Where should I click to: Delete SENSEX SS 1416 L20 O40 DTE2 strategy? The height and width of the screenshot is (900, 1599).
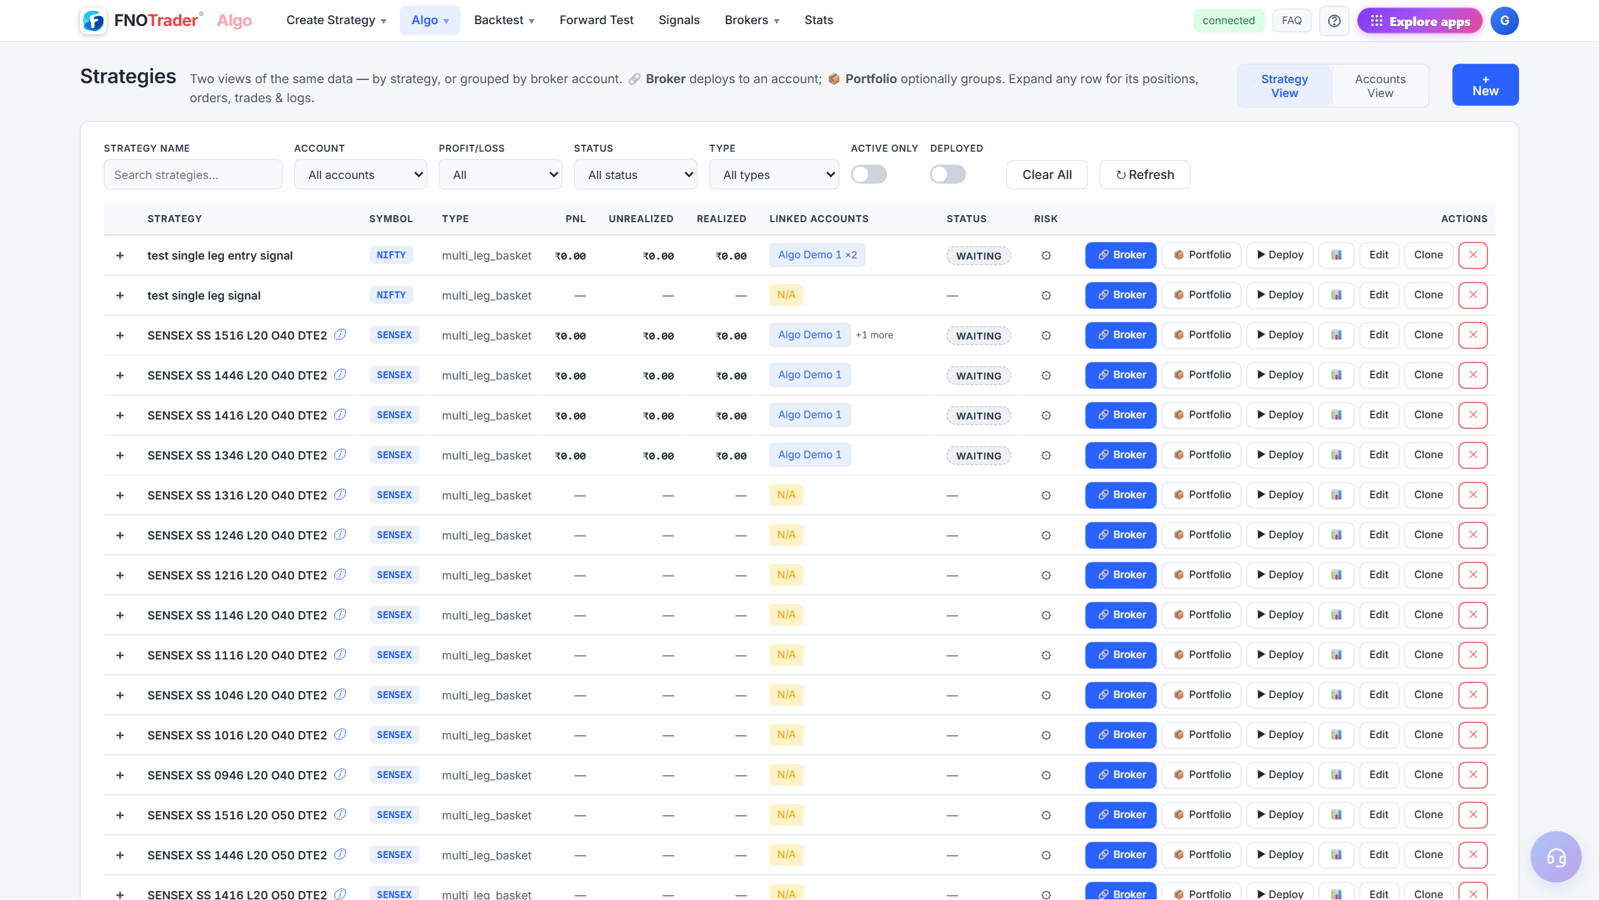point(1473,415)
